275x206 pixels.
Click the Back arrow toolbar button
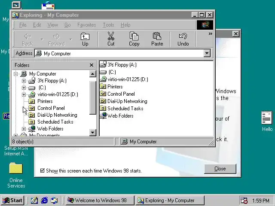(27, 39)
